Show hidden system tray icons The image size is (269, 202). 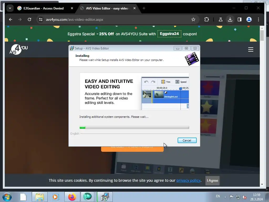coord(225,197)
